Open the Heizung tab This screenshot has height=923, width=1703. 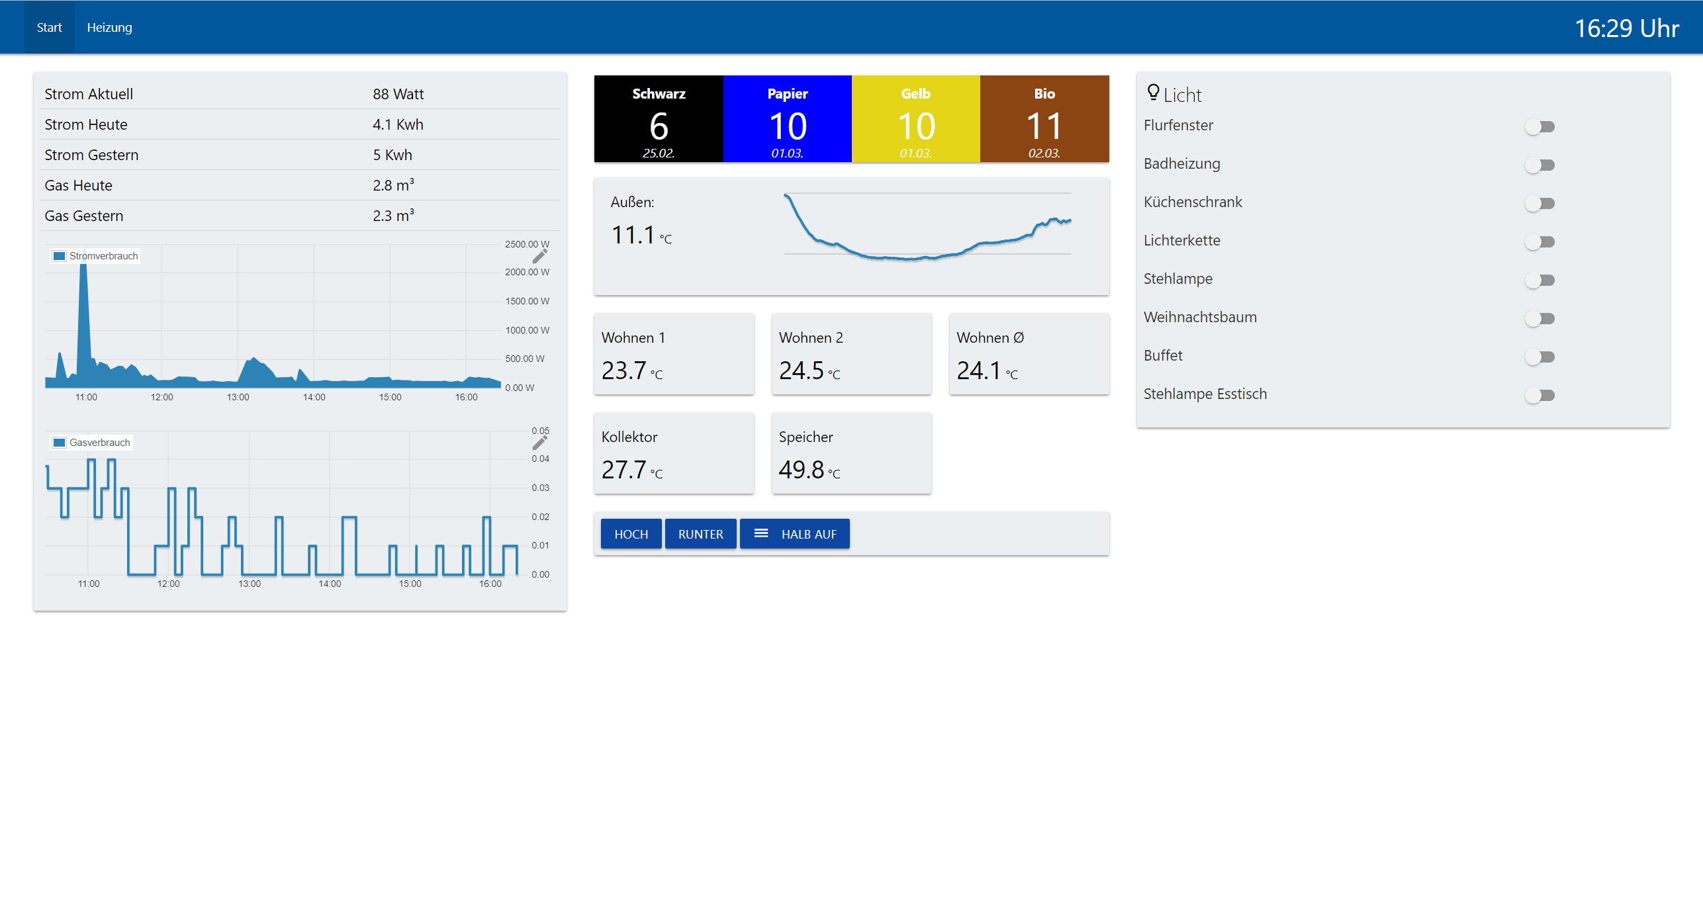109,27
